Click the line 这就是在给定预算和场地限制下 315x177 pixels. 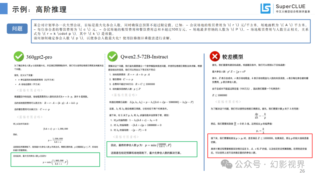click(146, 153)
